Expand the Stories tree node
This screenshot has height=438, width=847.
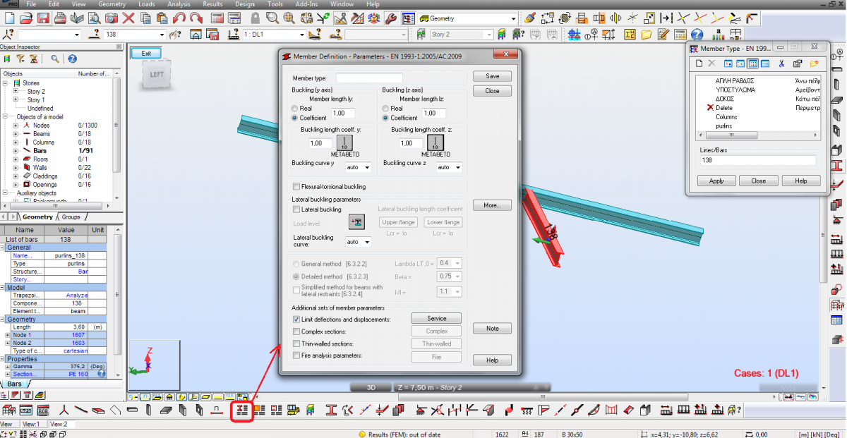(6, 83)
